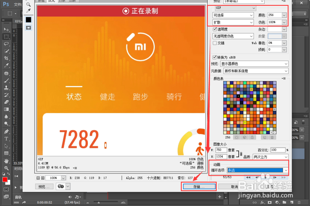Open the 品质 两次立方 dropdown
Screen dimensions: 310x206
[x=270, y=157]
